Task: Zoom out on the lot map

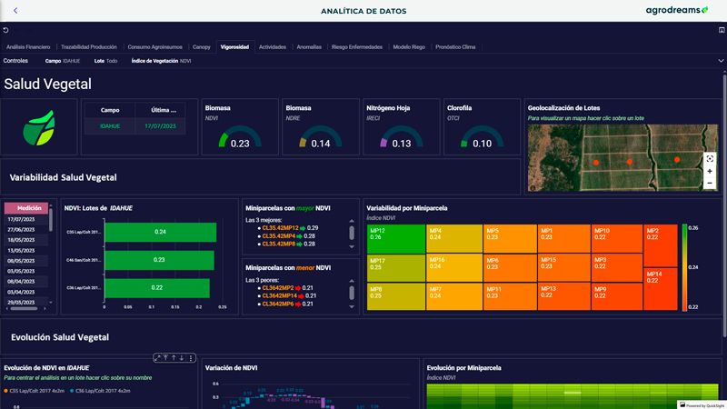Action: point(709,183)
